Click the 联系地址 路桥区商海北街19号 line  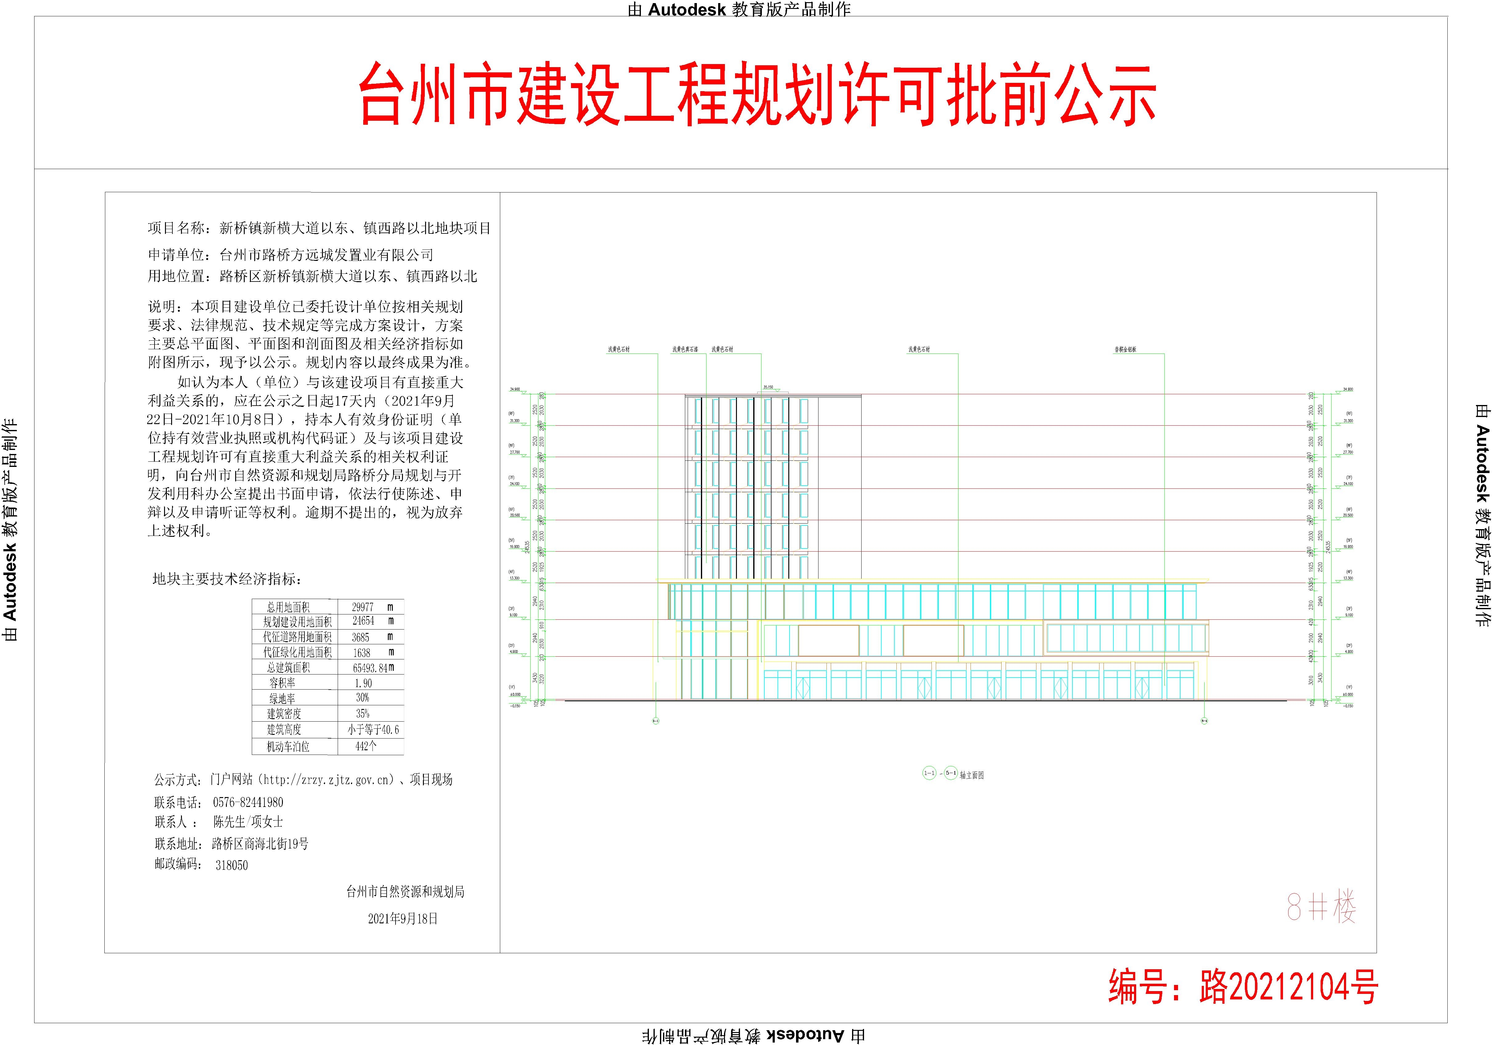pyautogui.click(x=231, y=843)
